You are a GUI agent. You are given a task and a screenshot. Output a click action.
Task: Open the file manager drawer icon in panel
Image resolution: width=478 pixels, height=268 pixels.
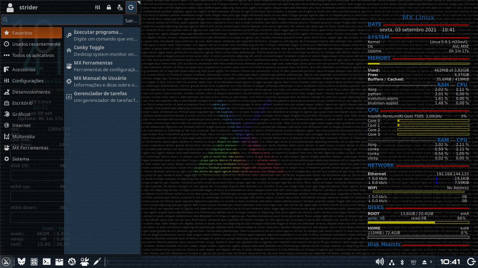point(34,262)
